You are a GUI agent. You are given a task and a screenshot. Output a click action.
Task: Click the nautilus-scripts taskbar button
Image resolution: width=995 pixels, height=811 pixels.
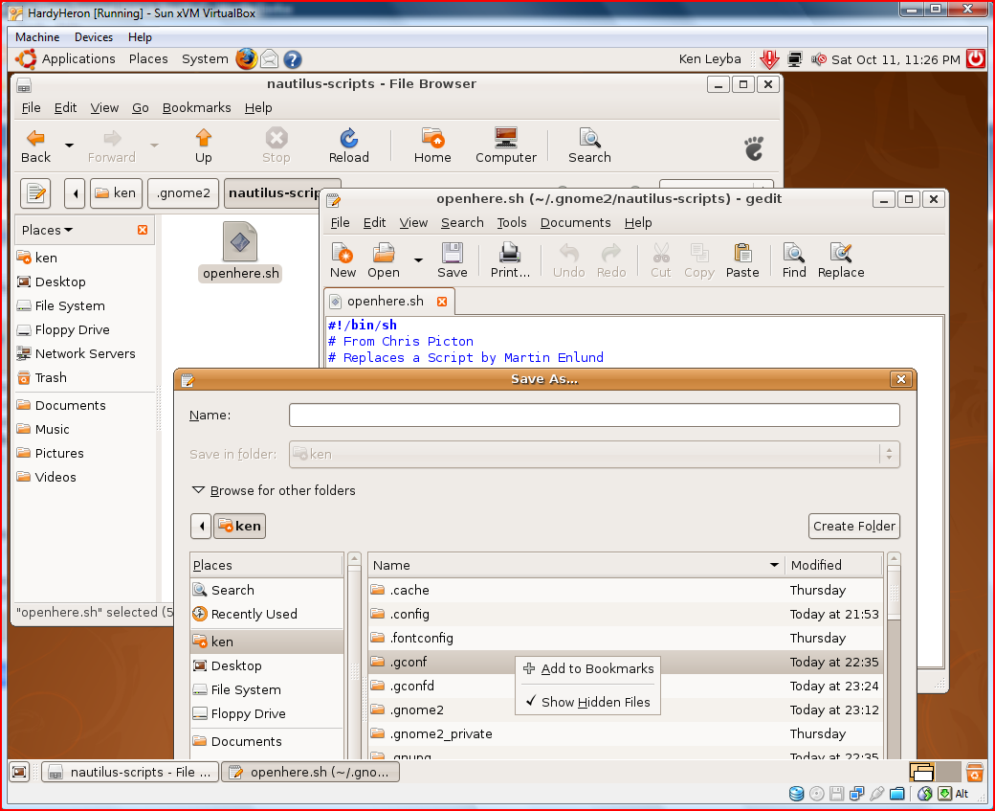click(x=130, y=773)
